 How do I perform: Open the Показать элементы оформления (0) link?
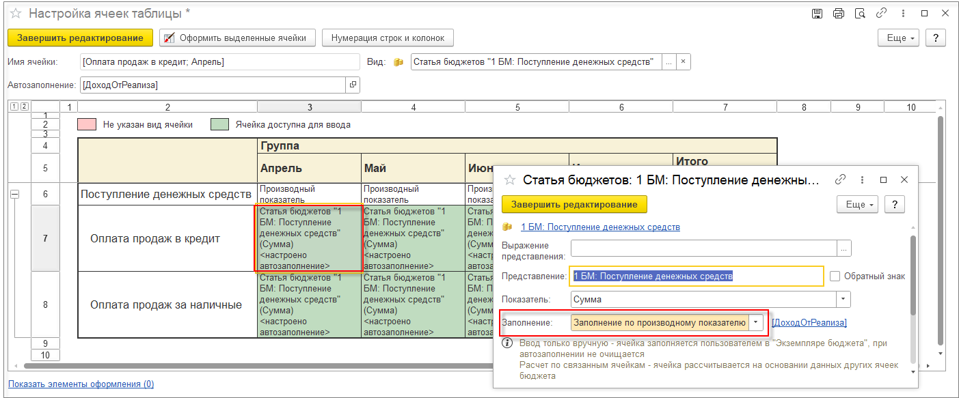(81, 384)
